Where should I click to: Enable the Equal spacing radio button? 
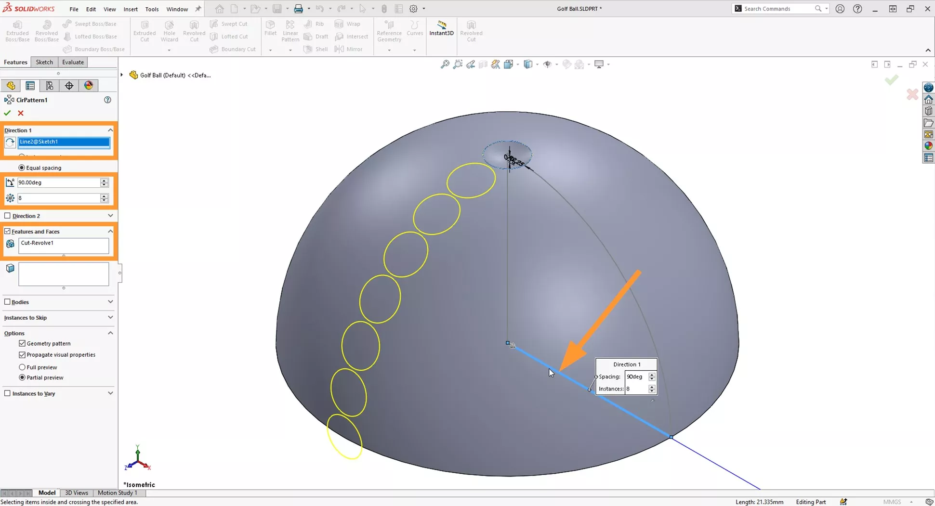[21, 167]
